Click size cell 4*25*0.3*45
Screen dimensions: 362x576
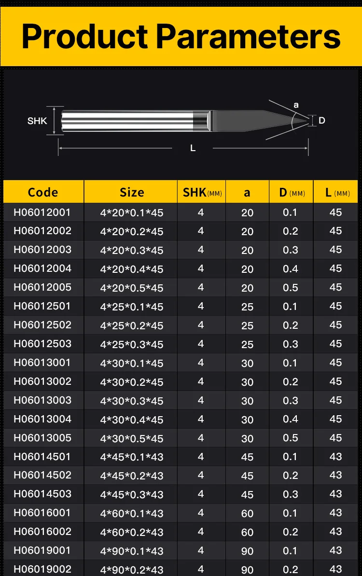[132, 344]
